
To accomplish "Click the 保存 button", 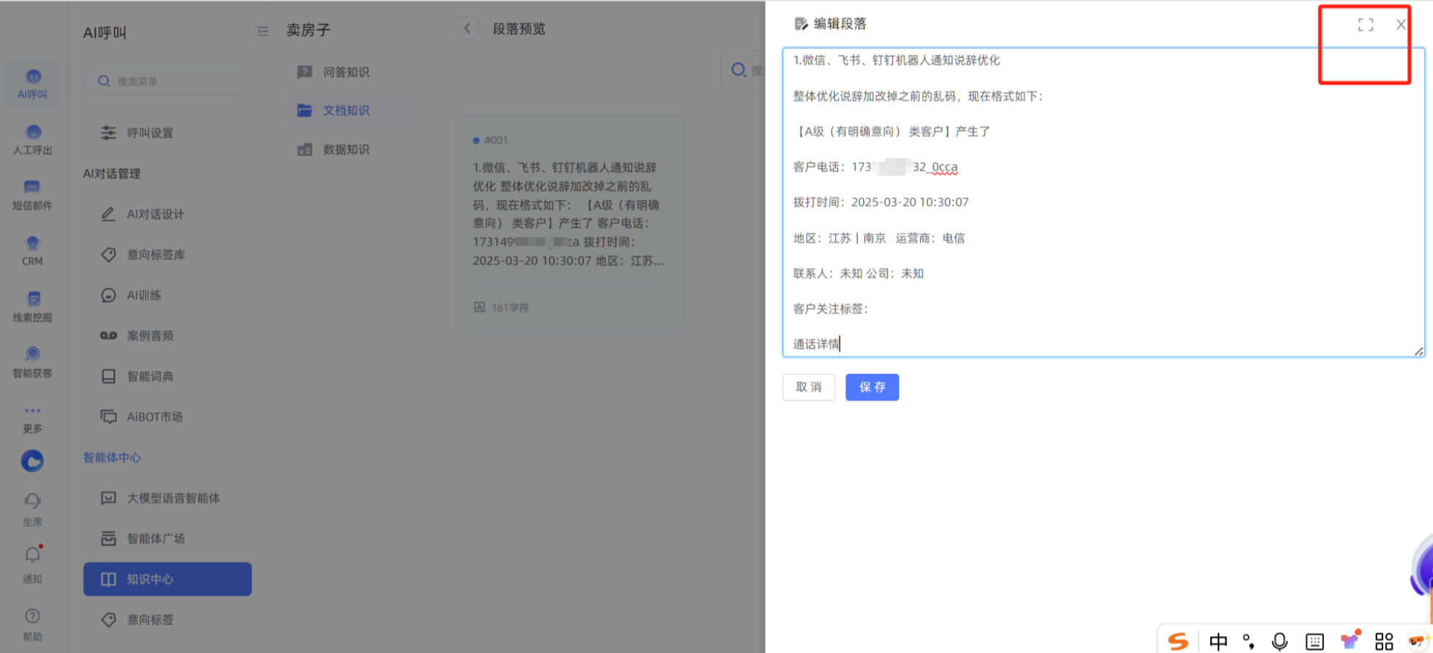I will [872, 387].
